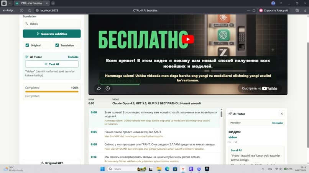Screen dimensions: 309x173
Task: Click the page vertical scrollbar
Action: [308, 94]
